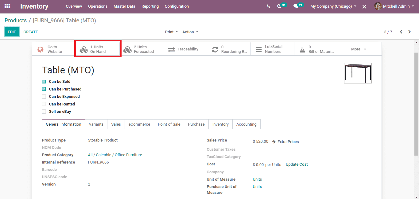Switch to the Accounting tab

[x=246, y=124]
